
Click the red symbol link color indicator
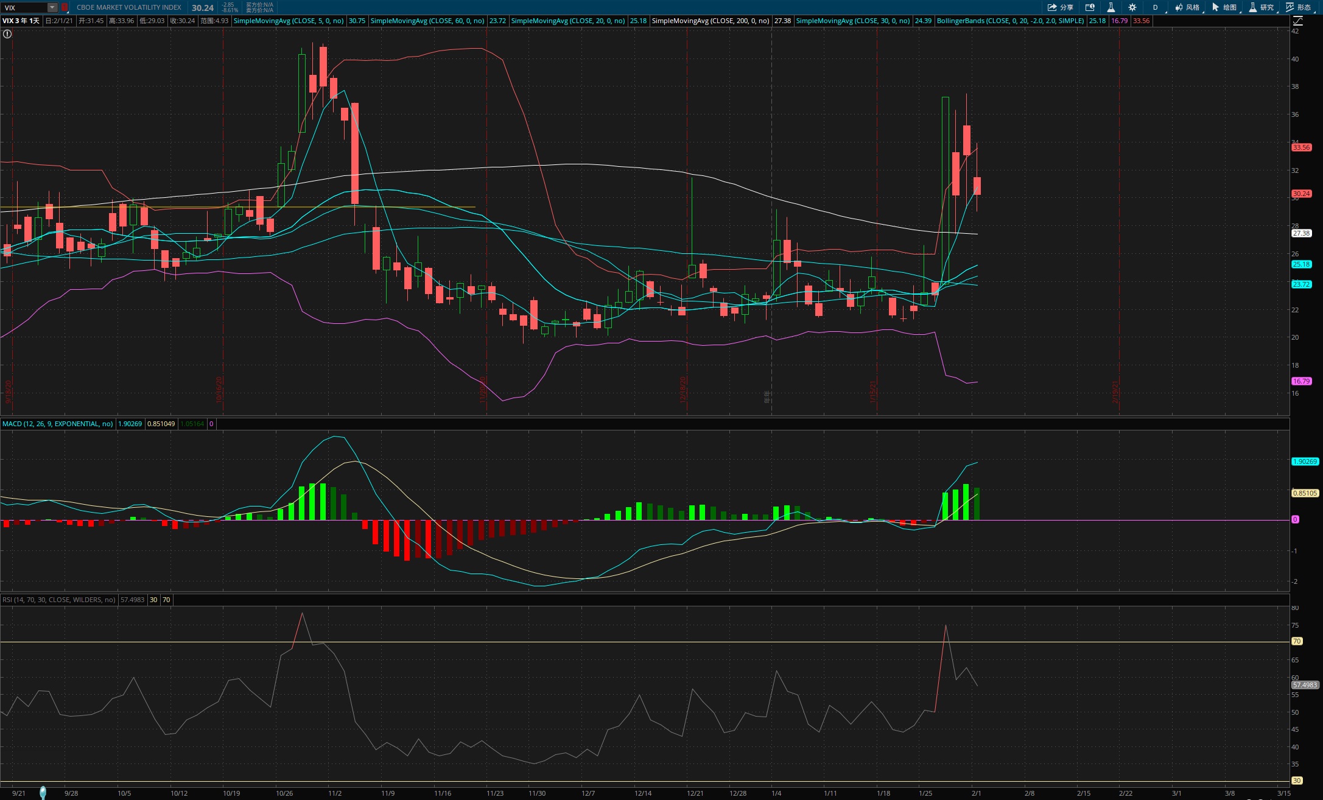coord(65,7)
